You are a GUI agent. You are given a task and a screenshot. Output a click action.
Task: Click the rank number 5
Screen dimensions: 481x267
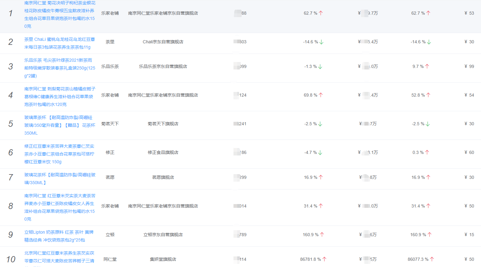coord(11,124)
